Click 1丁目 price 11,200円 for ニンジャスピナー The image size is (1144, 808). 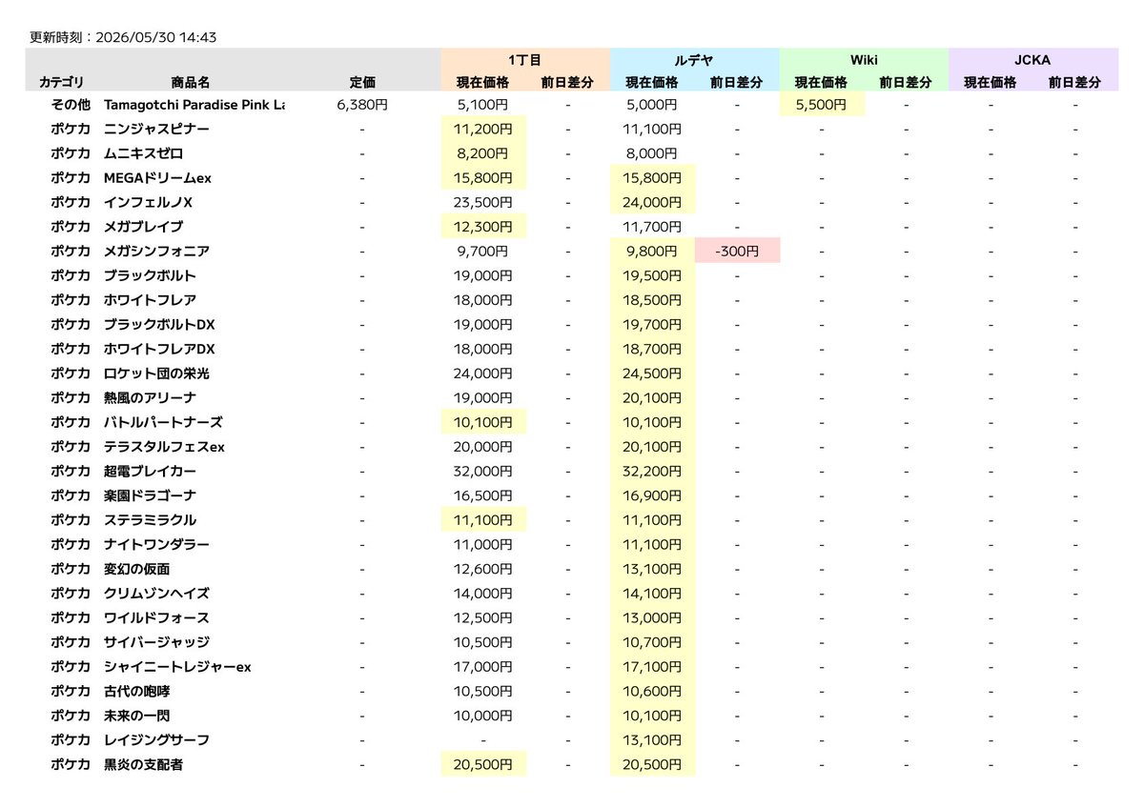click(483, 129)
